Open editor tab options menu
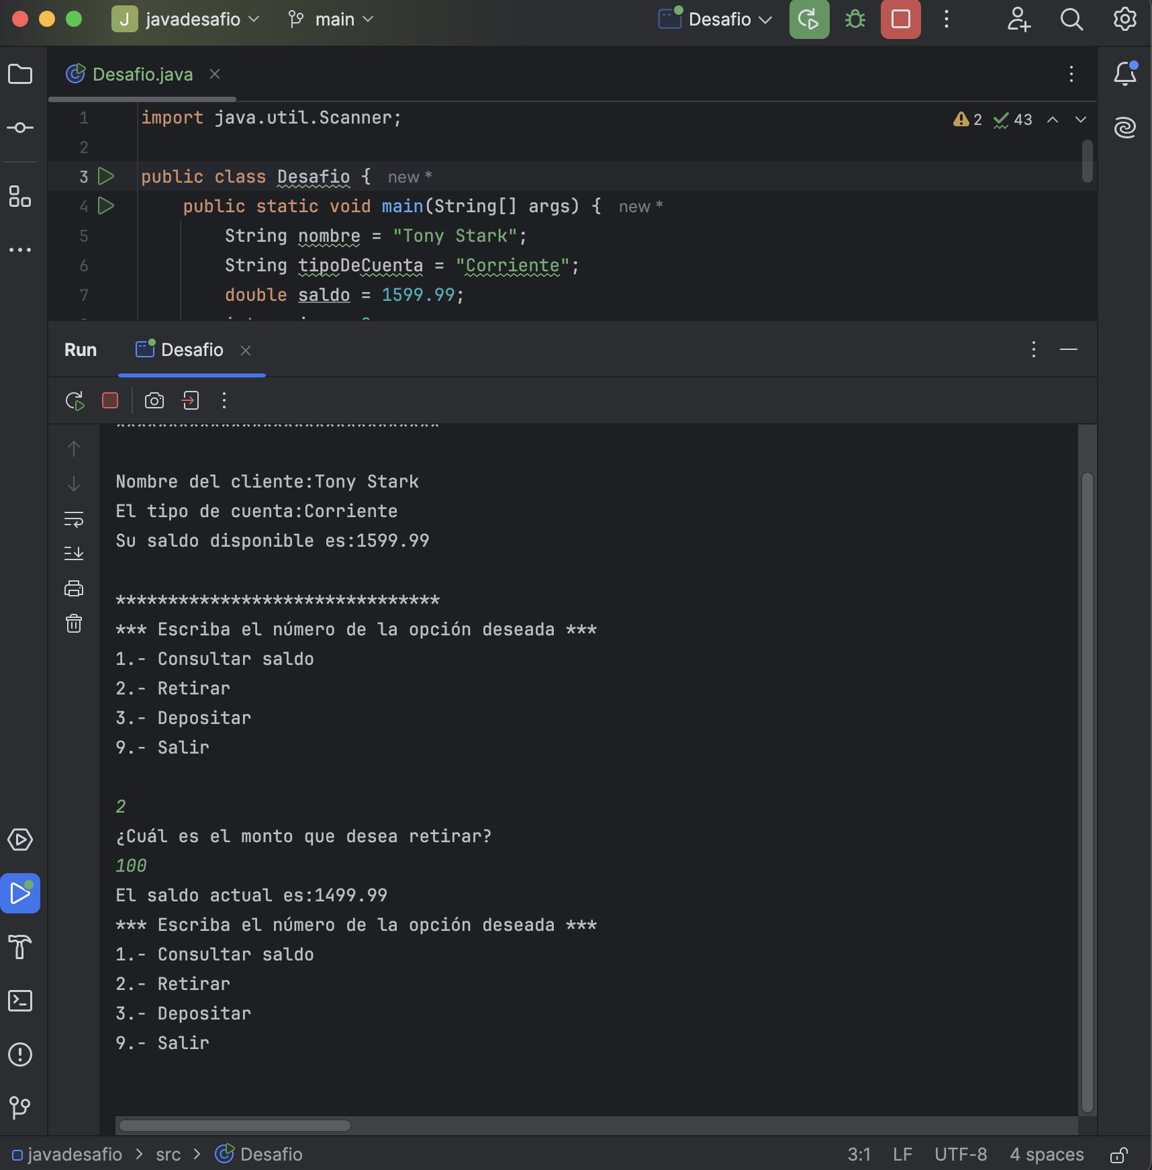The image size is (1152, 1170). click(x=1071, y=74)
